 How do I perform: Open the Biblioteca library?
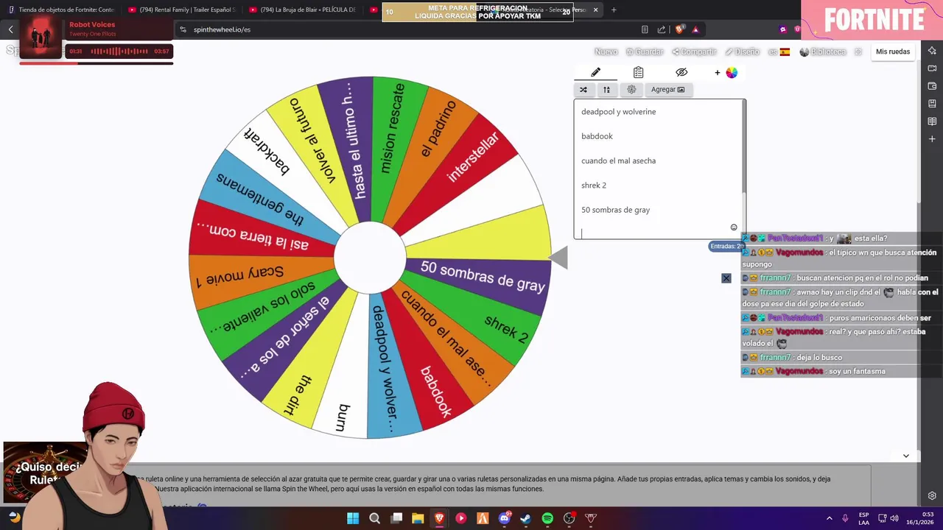823,52
